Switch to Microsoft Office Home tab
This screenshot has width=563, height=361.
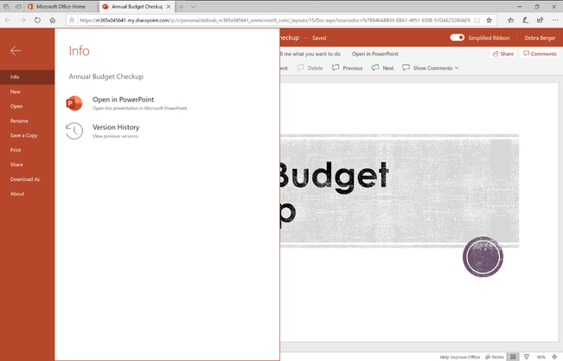pyautogui.click(x=61, y=6)
